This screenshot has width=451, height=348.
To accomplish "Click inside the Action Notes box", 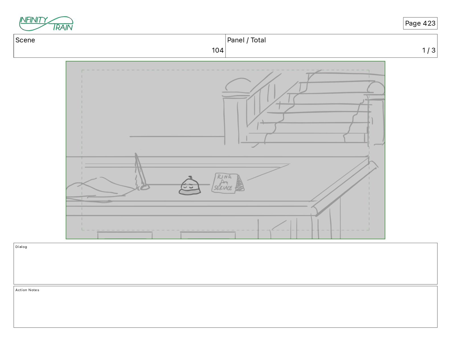I will (225, 307).
